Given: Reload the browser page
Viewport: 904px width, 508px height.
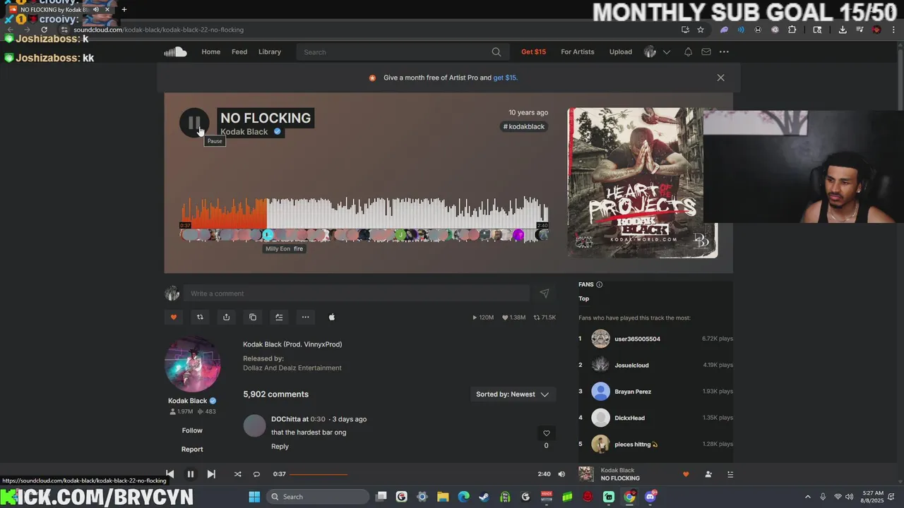Looking at the screenshot, I should [x=44, y=30].
